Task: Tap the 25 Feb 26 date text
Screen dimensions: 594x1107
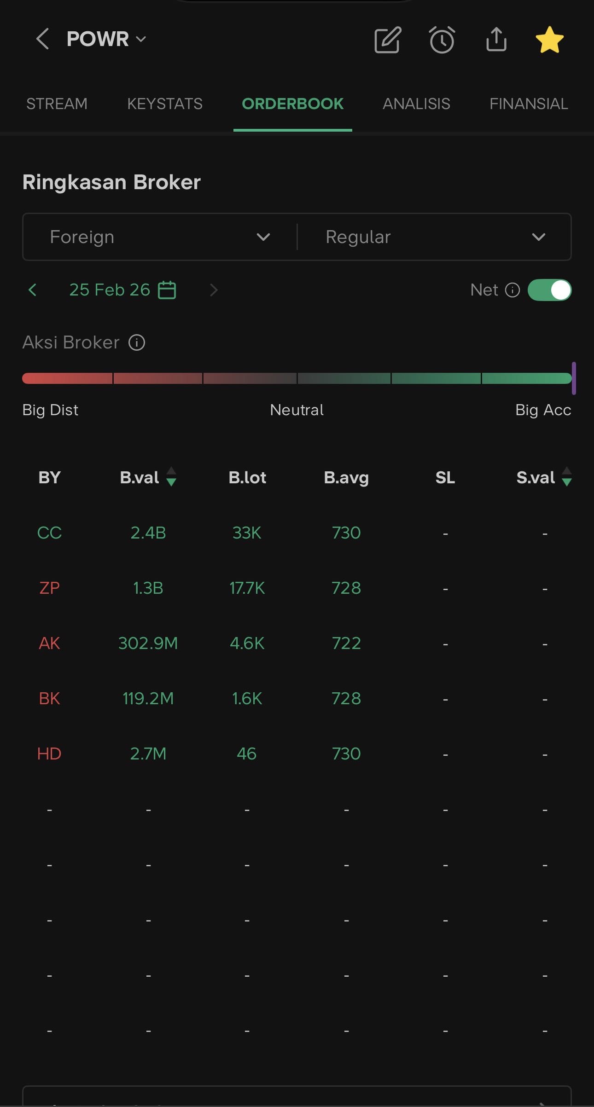Action: click(x=110, y=290)
